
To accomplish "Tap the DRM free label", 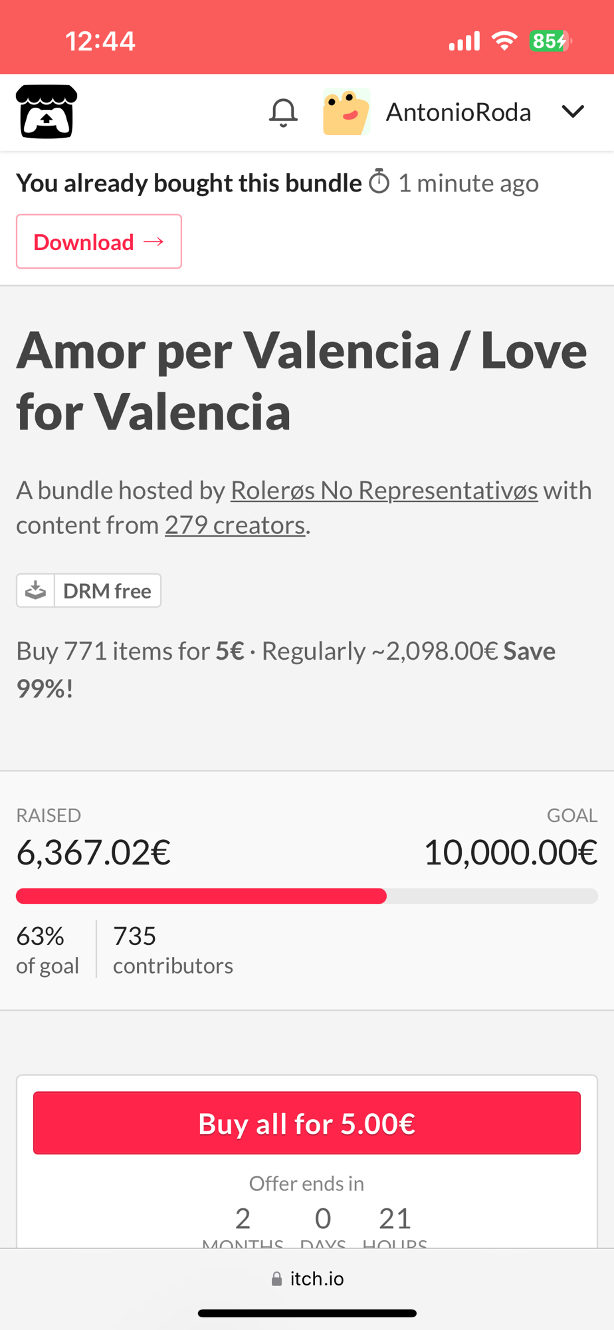I will pyautogui.click(x=107, y=591).
